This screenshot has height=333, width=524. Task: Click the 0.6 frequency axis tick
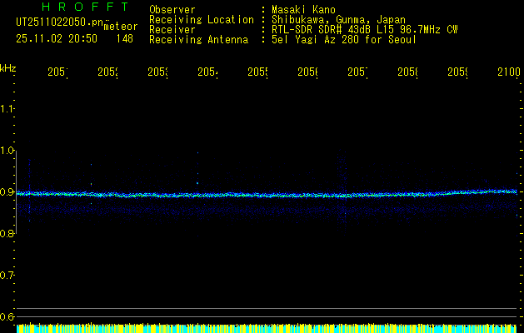coord(7,316)
